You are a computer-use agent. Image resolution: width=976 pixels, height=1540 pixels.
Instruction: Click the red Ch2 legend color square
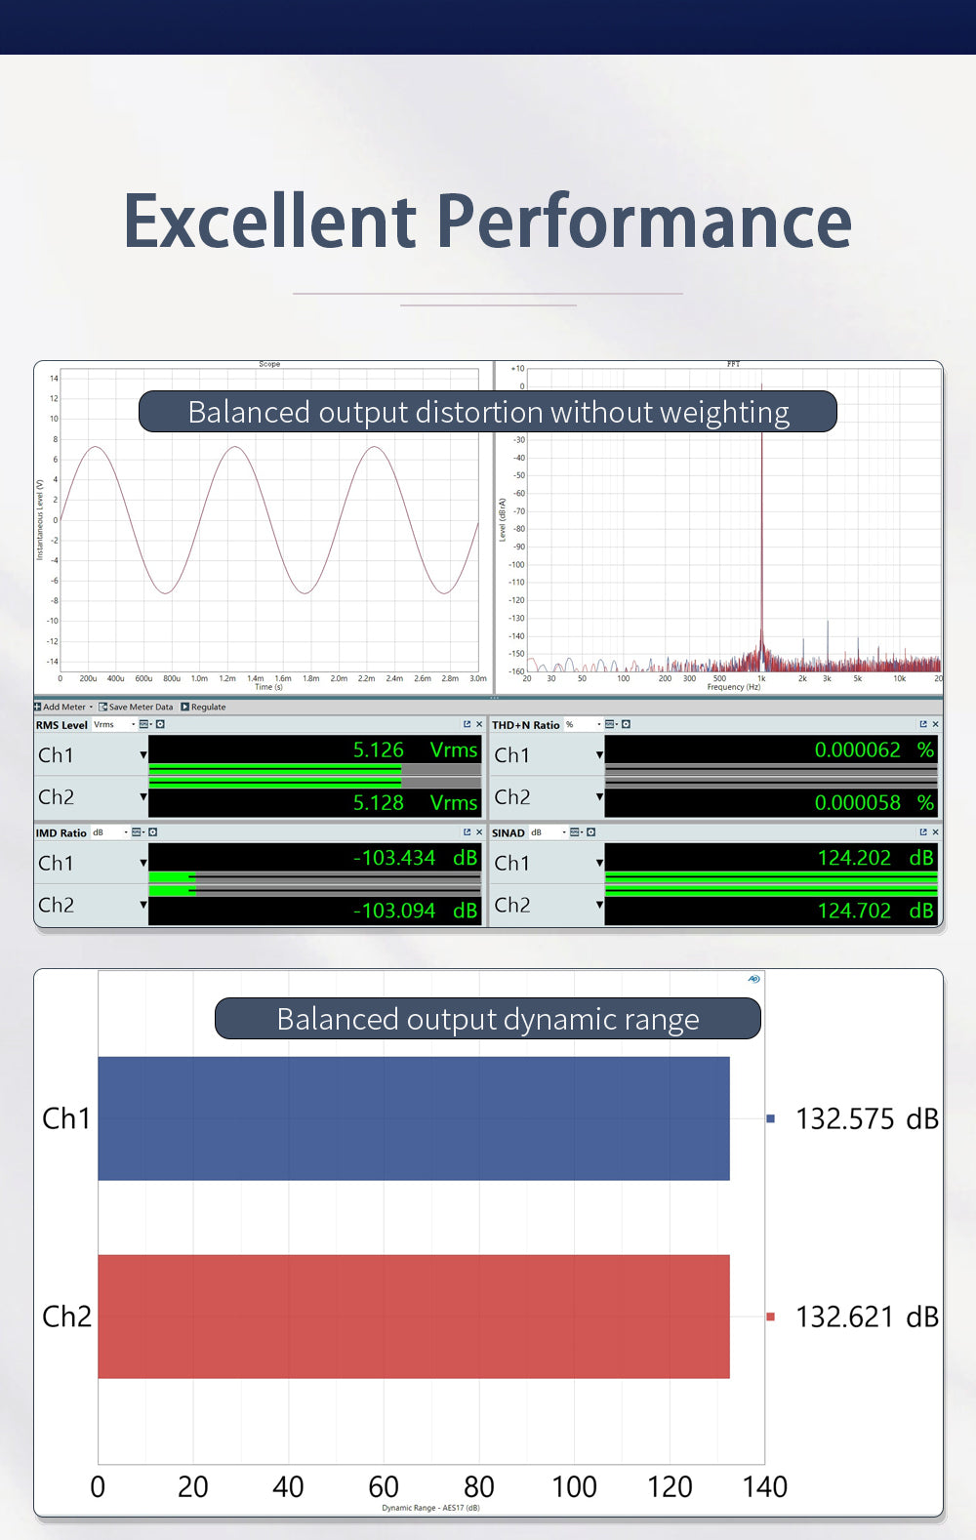[770, 1317]
